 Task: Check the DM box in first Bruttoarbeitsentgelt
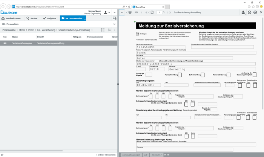pos(186,104)
